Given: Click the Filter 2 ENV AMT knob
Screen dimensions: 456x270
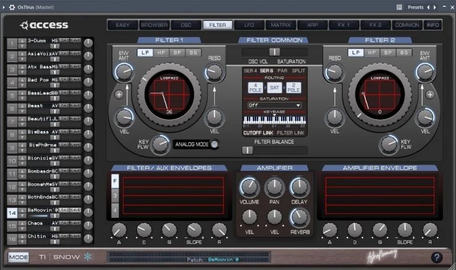Looking at the screenshot, I should coord(425,72).
